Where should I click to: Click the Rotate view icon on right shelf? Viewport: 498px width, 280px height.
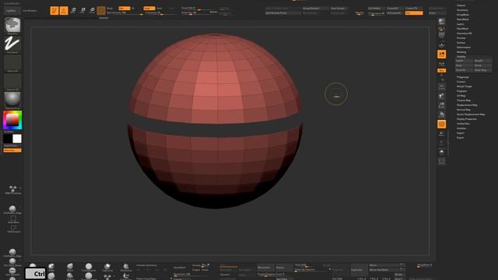(x=442, y=114)
